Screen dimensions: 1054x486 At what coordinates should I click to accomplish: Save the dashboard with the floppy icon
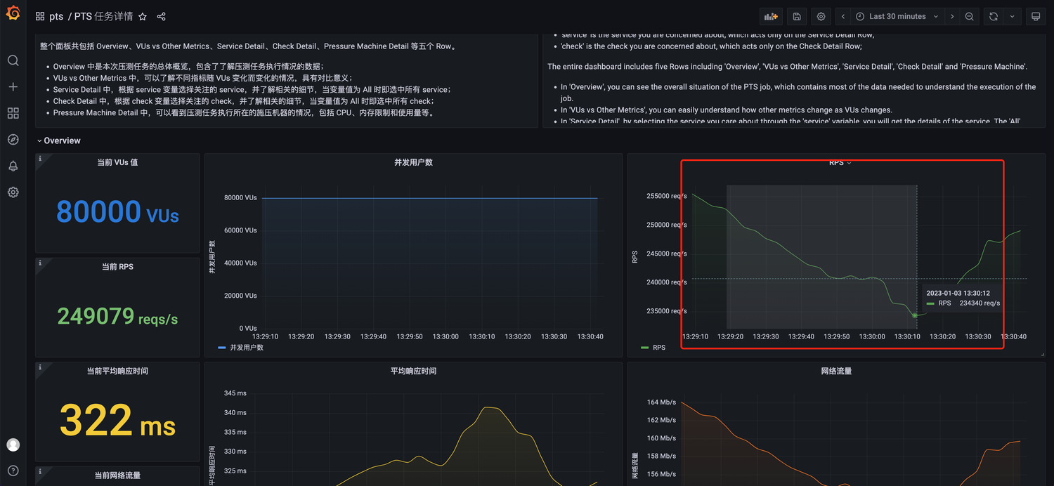[796, 16]
